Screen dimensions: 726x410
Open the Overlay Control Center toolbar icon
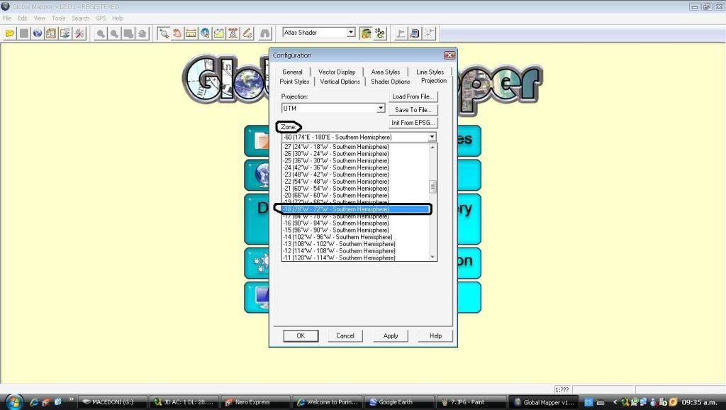tap(65, 33)
